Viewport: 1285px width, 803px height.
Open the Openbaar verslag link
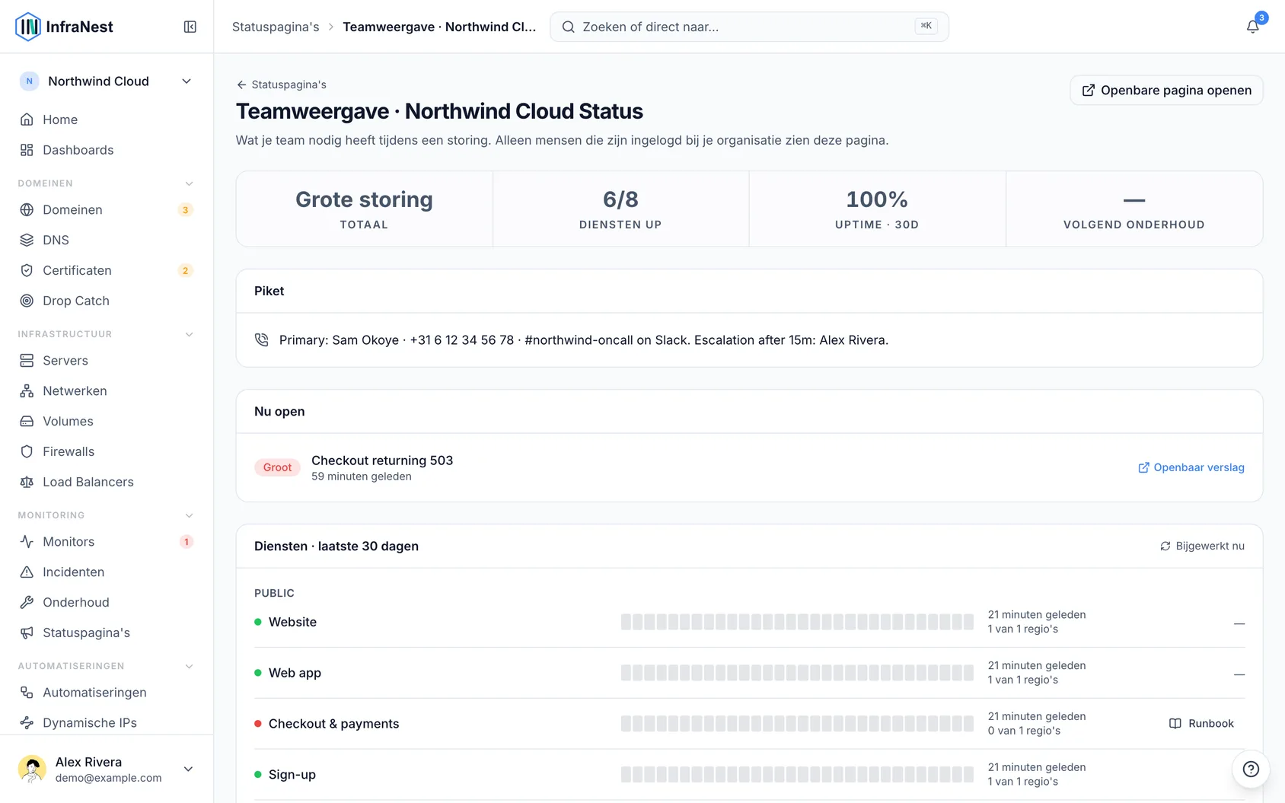pos(1191,467)
